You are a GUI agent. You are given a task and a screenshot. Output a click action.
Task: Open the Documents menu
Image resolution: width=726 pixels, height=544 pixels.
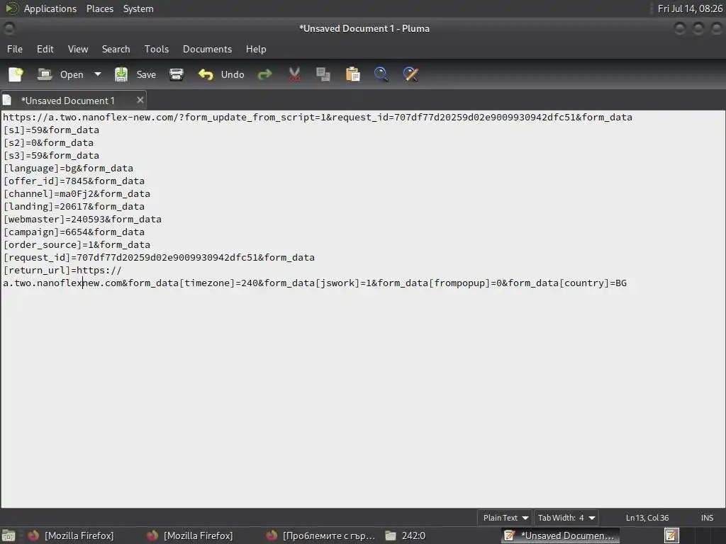tap(208, 49)
